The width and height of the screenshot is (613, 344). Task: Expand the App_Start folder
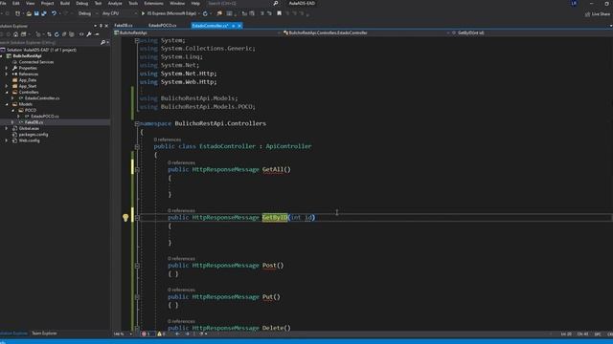click(7, 86)
